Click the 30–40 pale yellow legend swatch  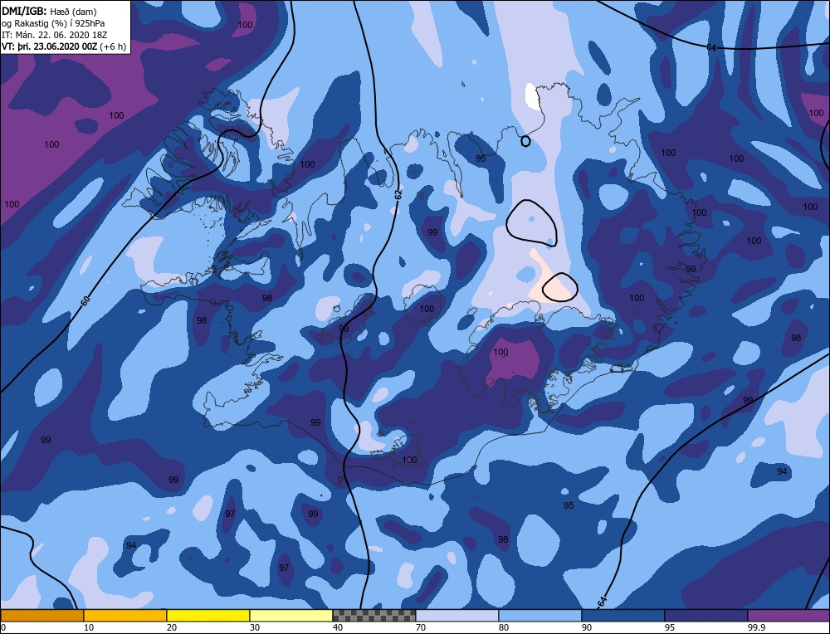point(291,615)
